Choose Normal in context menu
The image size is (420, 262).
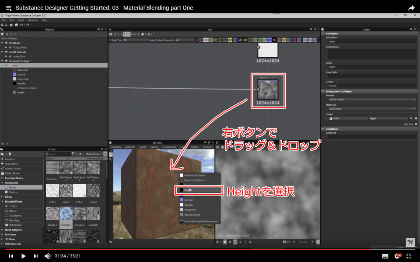(188, 200)
